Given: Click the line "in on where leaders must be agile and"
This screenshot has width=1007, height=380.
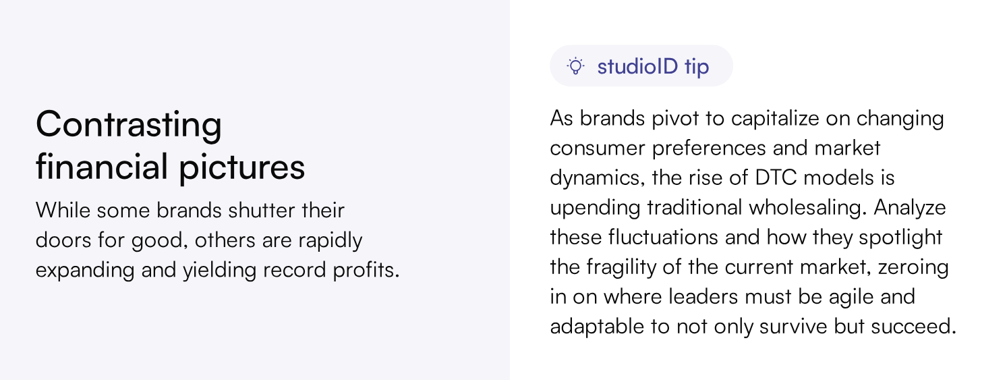Looking at the screenshot, I should click(732, 297).
